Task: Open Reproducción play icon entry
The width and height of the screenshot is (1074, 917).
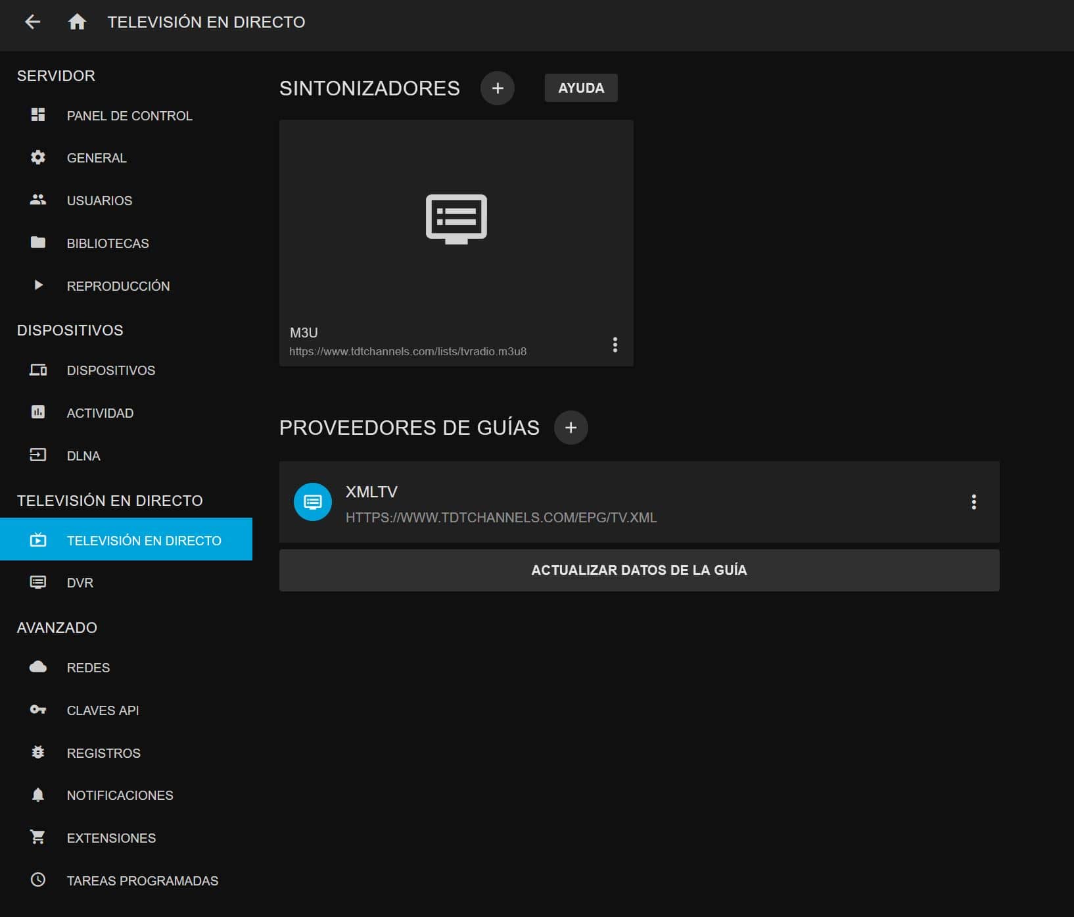Action: pyautogui.click(x=38, y=285)
